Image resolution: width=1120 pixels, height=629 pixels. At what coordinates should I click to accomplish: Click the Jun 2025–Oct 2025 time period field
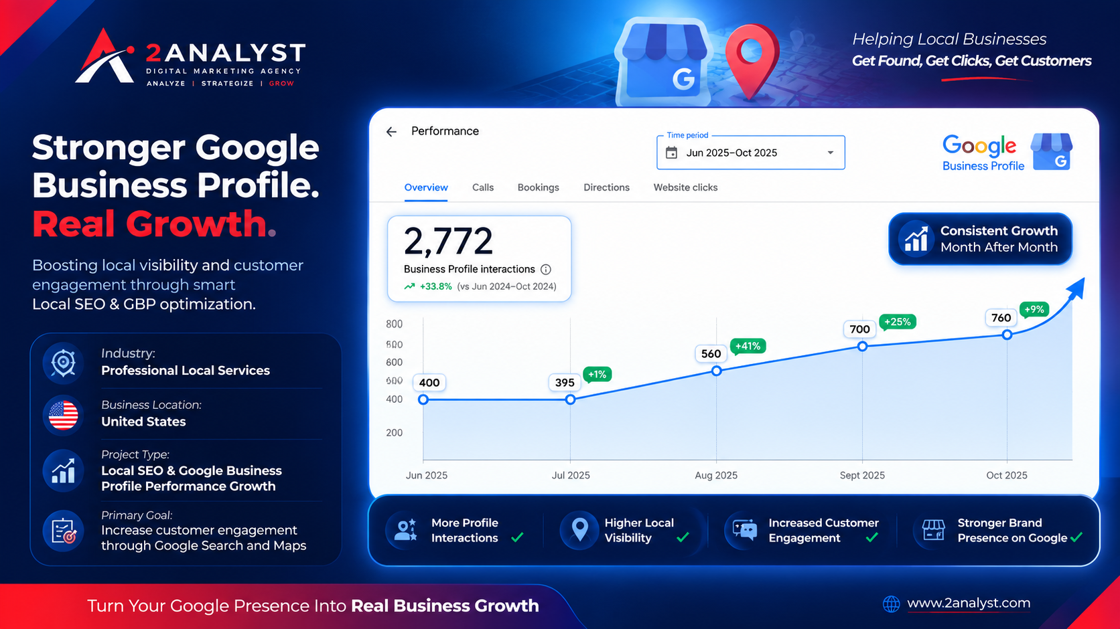click(751, 153)
